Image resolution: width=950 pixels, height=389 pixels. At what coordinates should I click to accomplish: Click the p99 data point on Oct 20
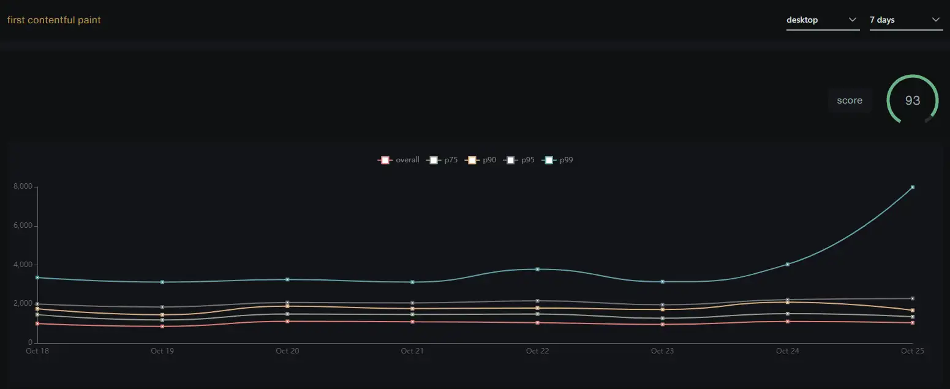[x=287, y=279]
